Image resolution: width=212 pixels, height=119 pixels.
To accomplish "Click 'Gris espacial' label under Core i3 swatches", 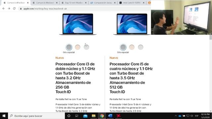I will click(x=69, y=52).
